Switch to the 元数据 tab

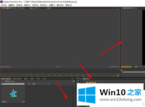[49, 8]
